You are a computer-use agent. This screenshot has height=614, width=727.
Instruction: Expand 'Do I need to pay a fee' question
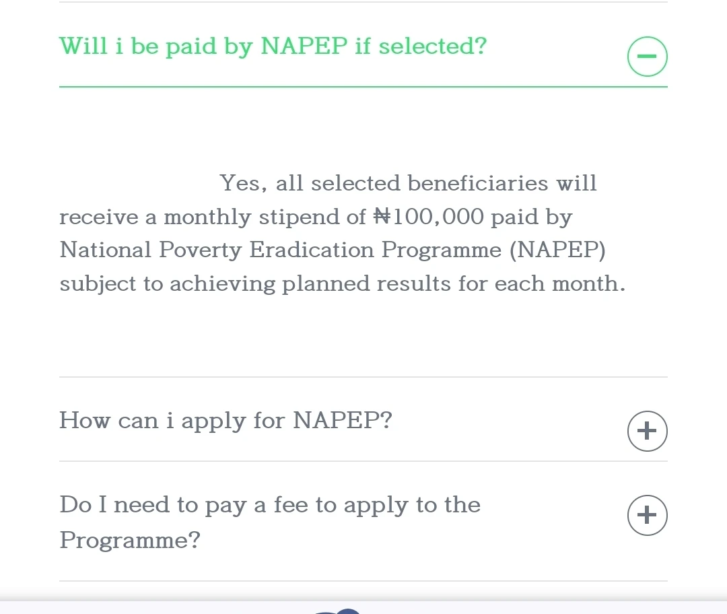click(269, 506)
